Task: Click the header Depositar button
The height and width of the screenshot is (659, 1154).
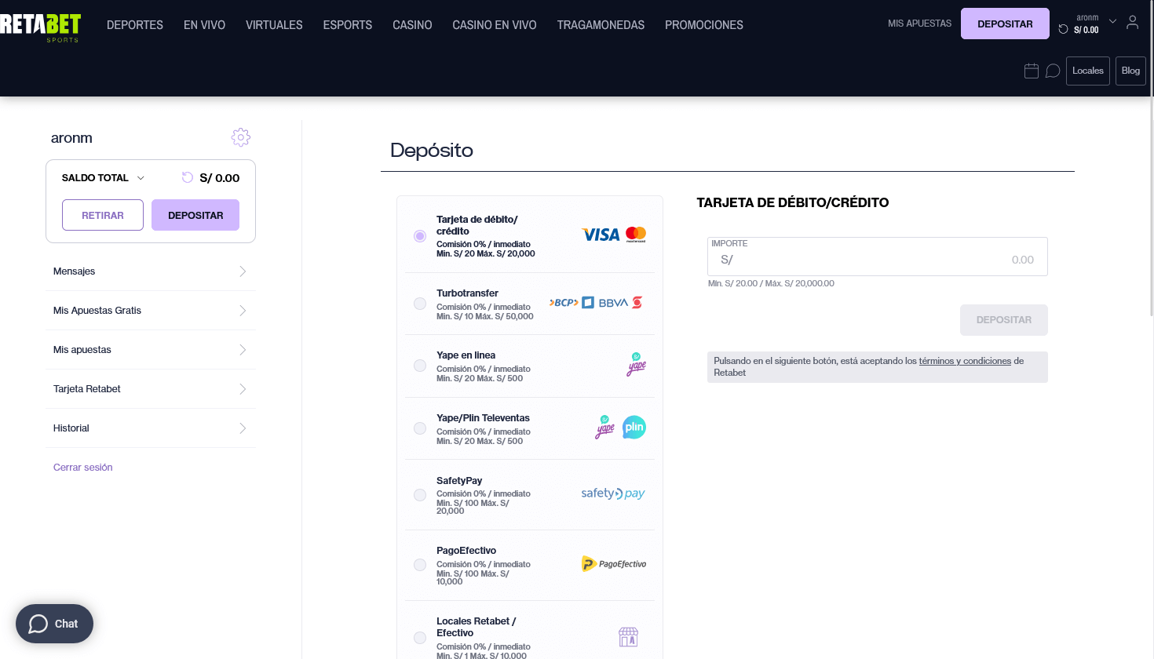Action: click(1005, 24)
